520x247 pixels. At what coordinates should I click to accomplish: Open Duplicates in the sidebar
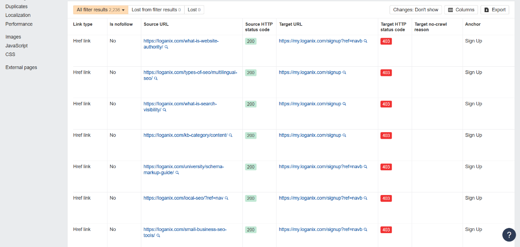(16, 6)
